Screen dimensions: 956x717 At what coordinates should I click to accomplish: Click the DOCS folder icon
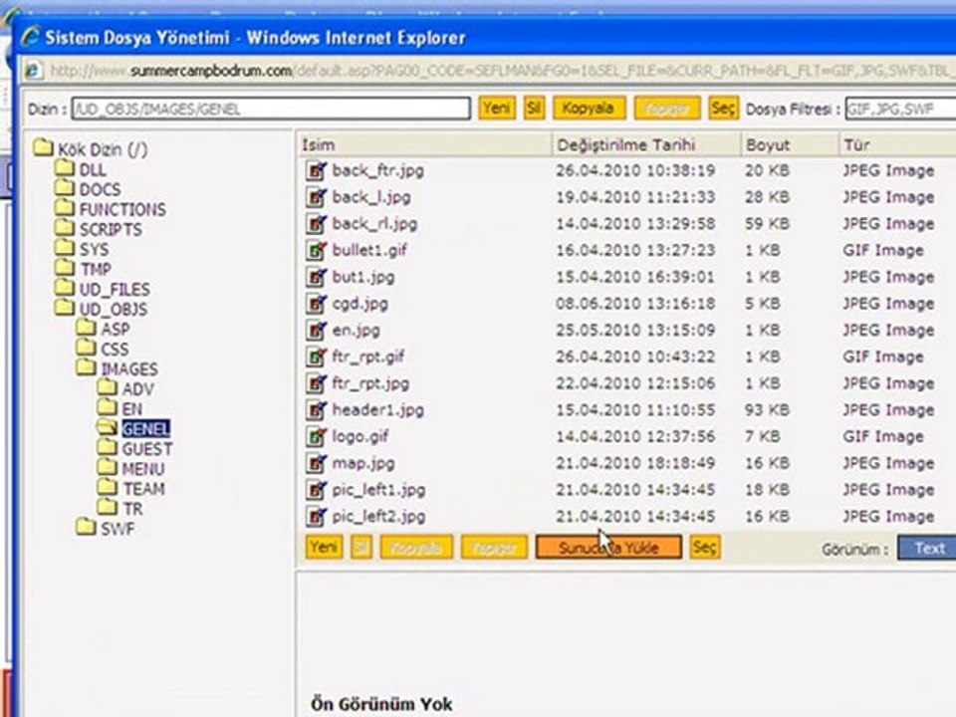click(64, 188)
